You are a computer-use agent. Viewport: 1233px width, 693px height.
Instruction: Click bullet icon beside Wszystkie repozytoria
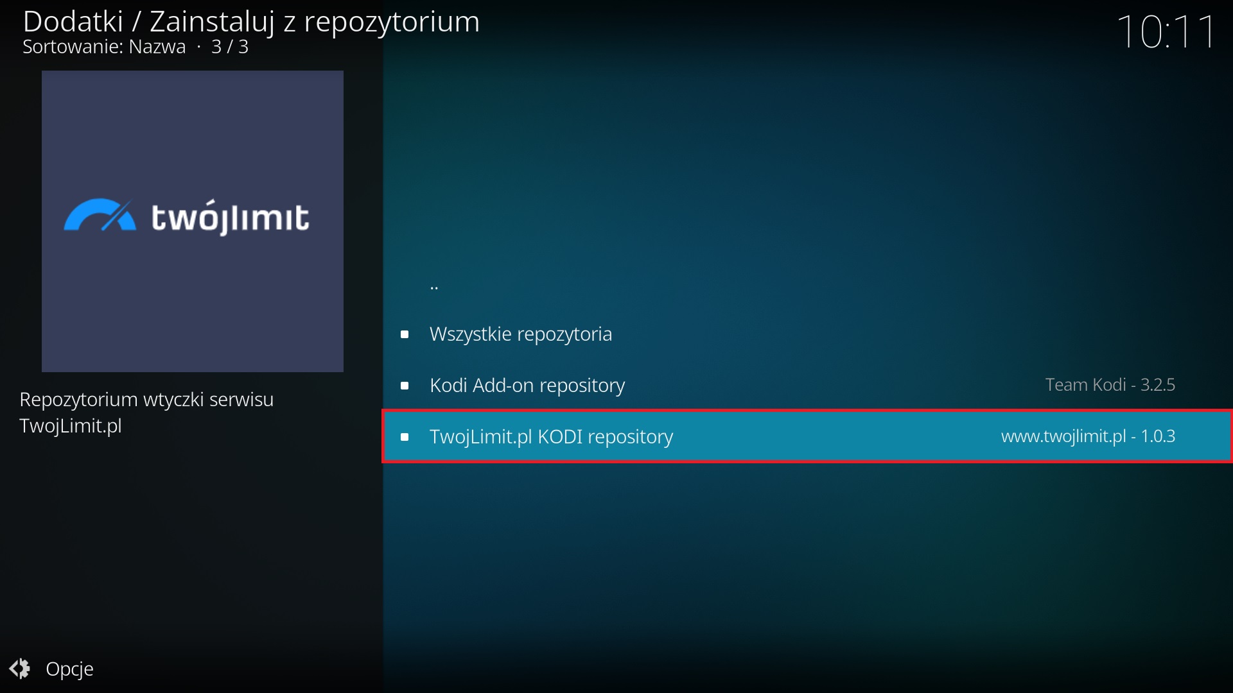pyautogui.click(x=405, y=334)
